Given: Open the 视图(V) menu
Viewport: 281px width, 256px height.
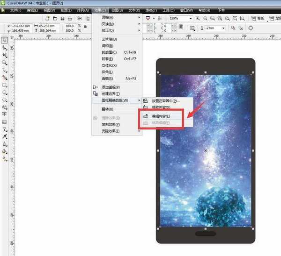Looking at the screenshot, I should [49, 10].
